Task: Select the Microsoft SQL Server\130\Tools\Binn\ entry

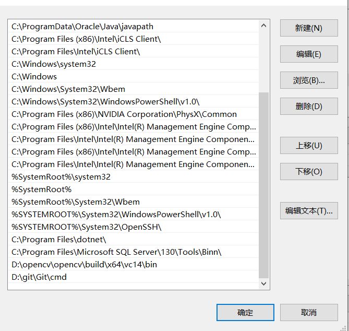Action: [x=134, y=252]
